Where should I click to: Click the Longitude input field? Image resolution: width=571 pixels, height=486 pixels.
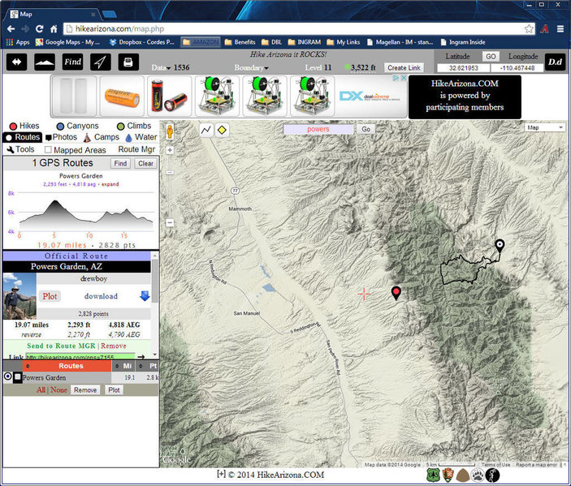pos(517,68)
